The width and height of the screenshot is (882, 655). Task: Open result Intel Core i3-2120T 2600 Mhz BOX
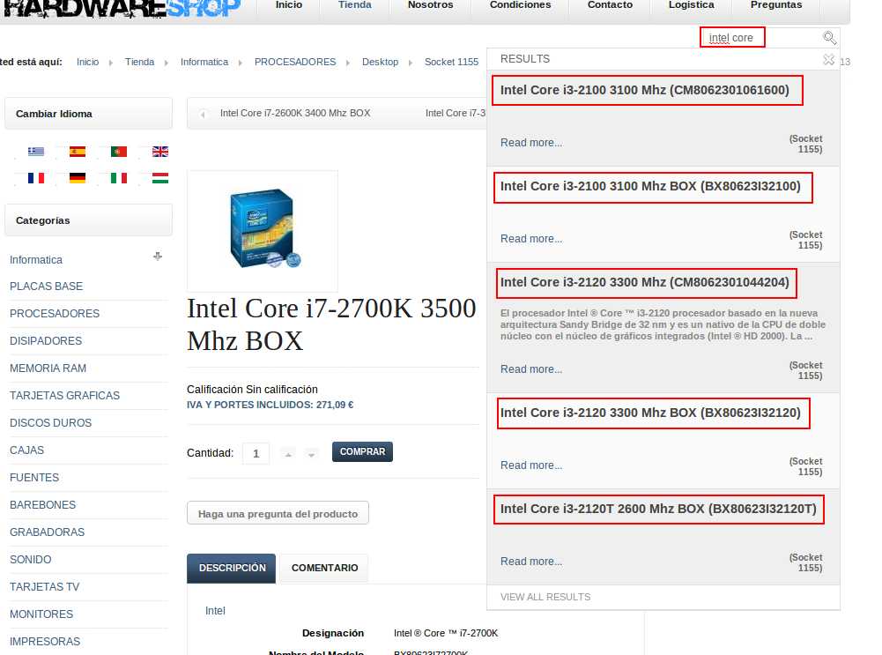point(658,510)
